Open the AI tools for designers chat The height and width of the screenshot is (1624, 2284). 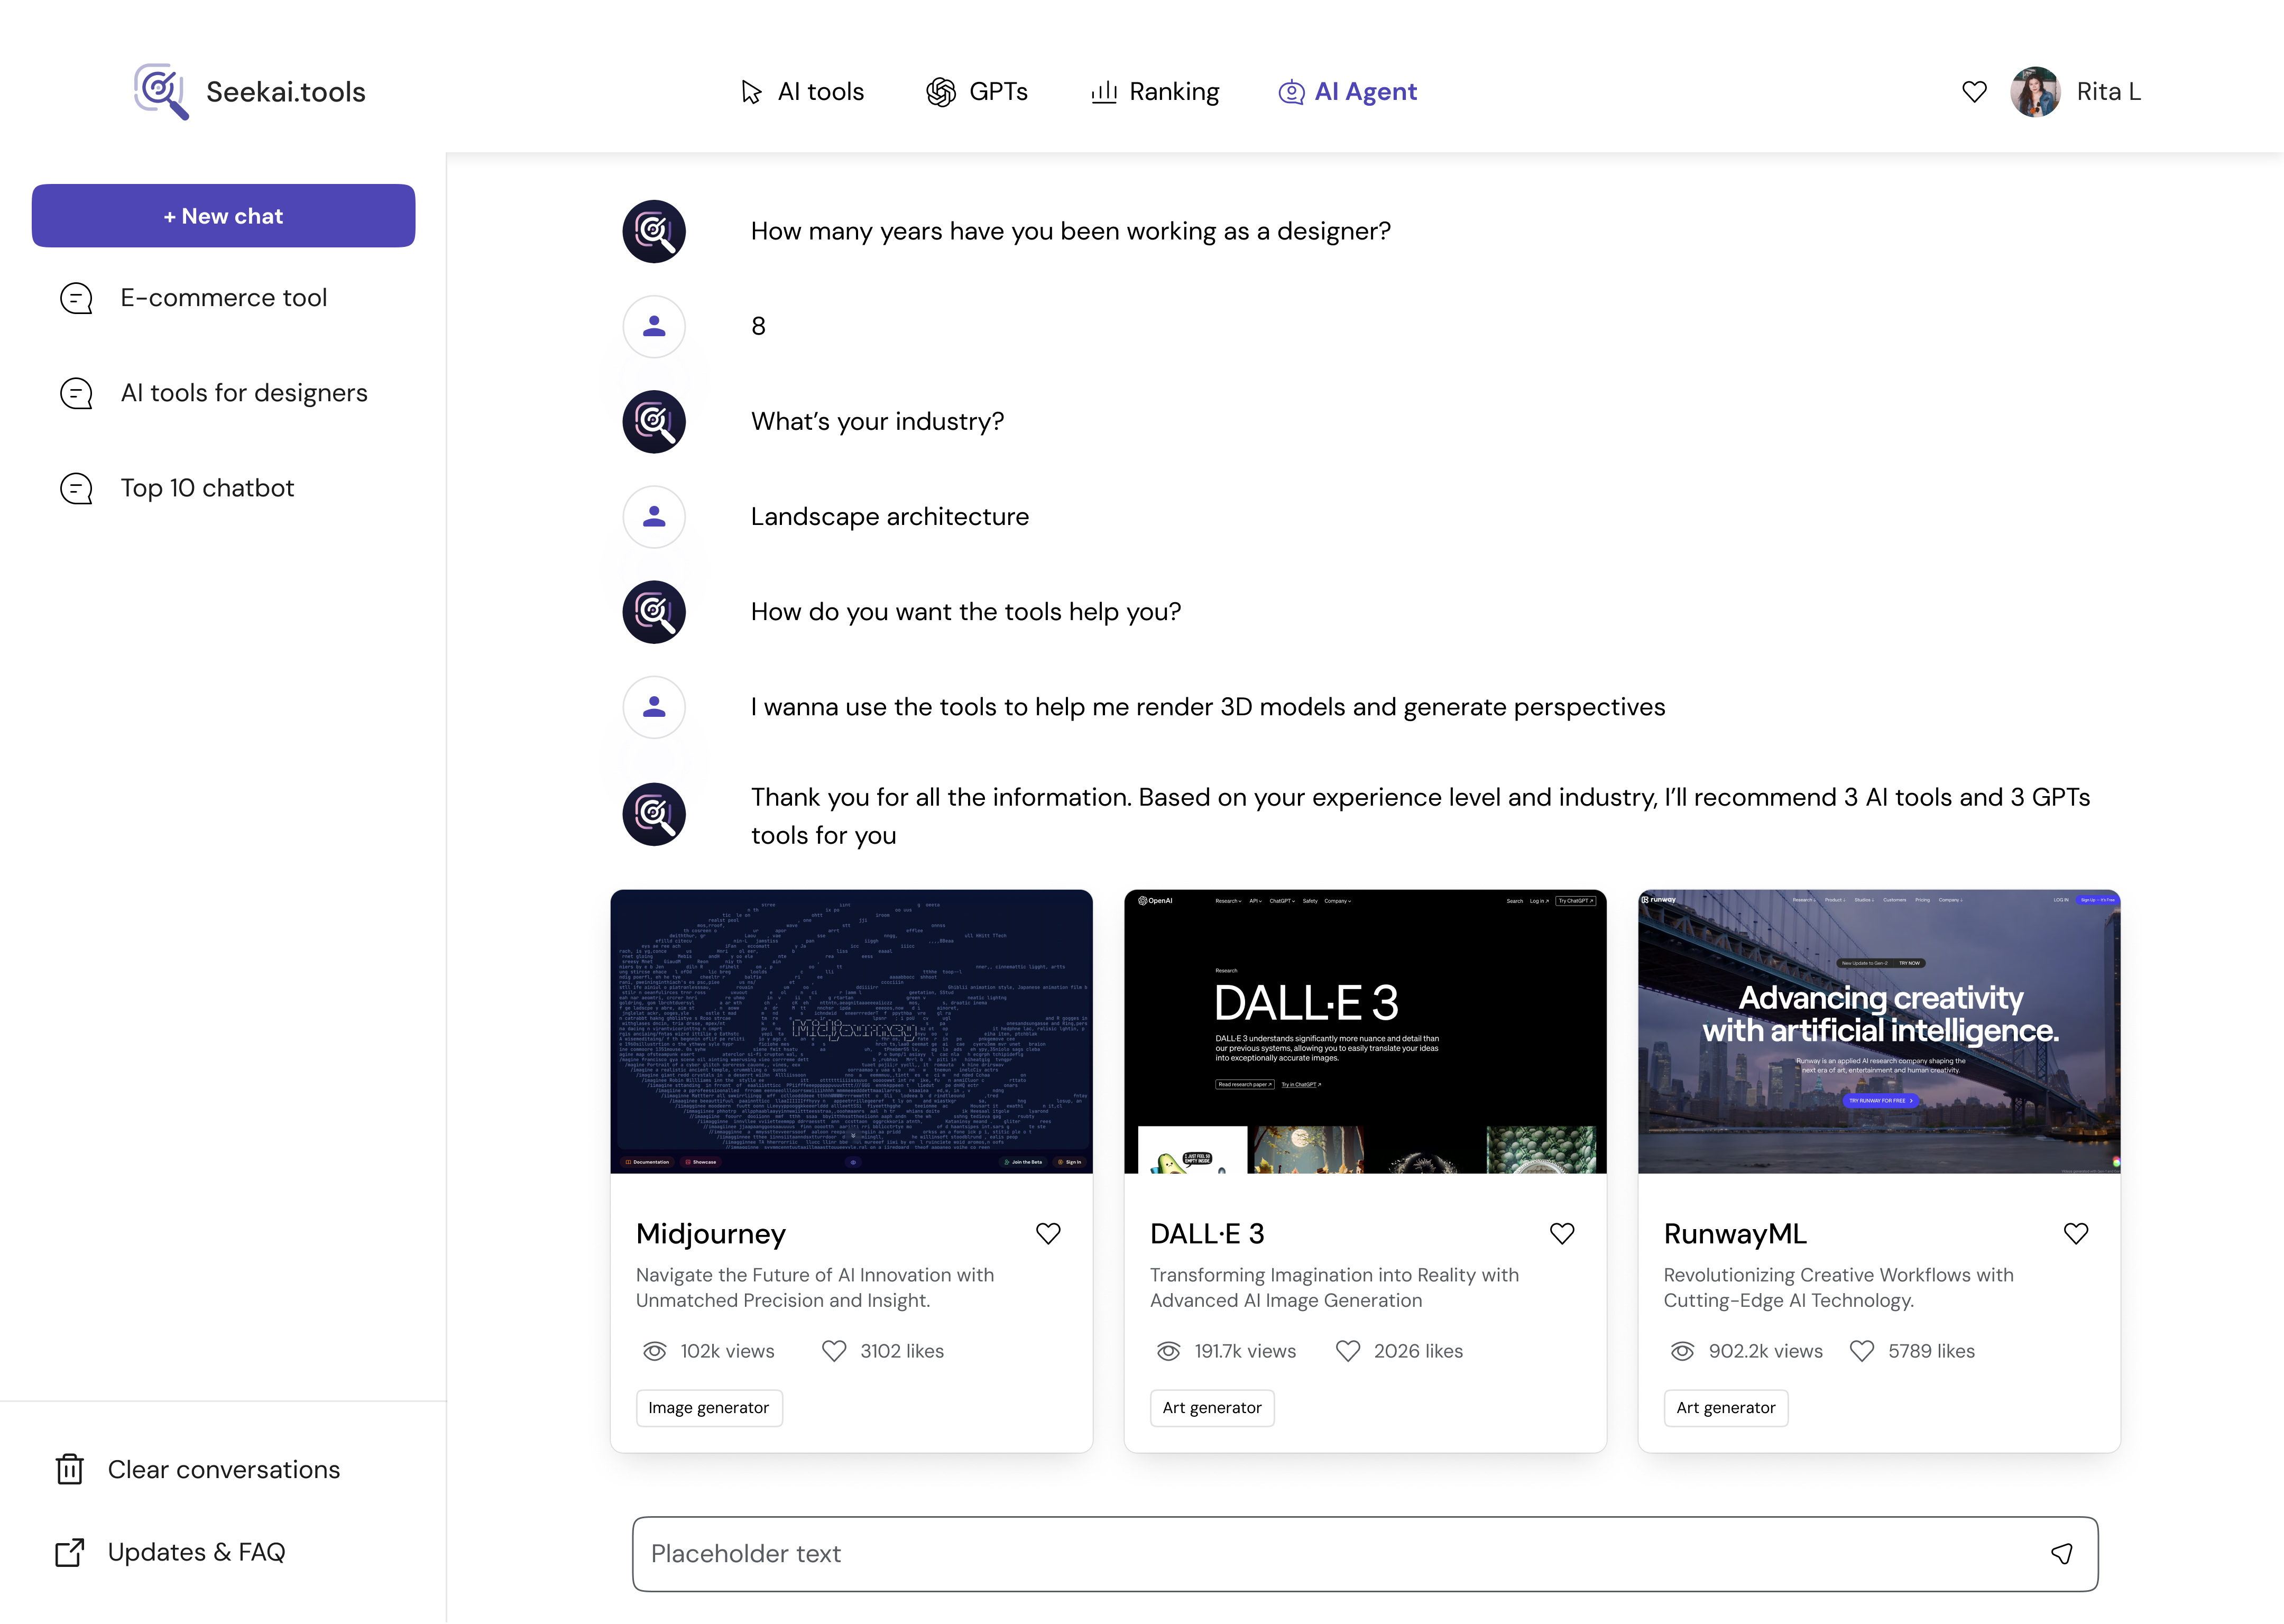(244, 393)
